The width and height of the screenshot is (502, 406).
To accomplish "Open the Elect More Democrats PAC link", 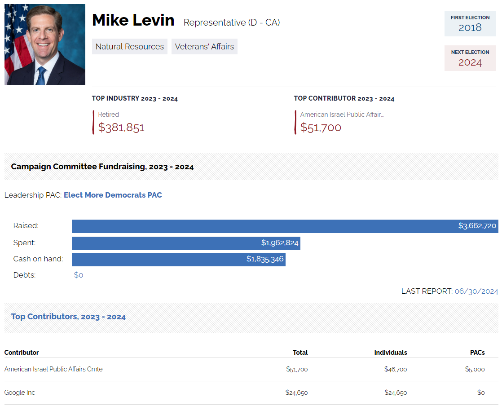I will pyautogui.click(x=113, y=195).
